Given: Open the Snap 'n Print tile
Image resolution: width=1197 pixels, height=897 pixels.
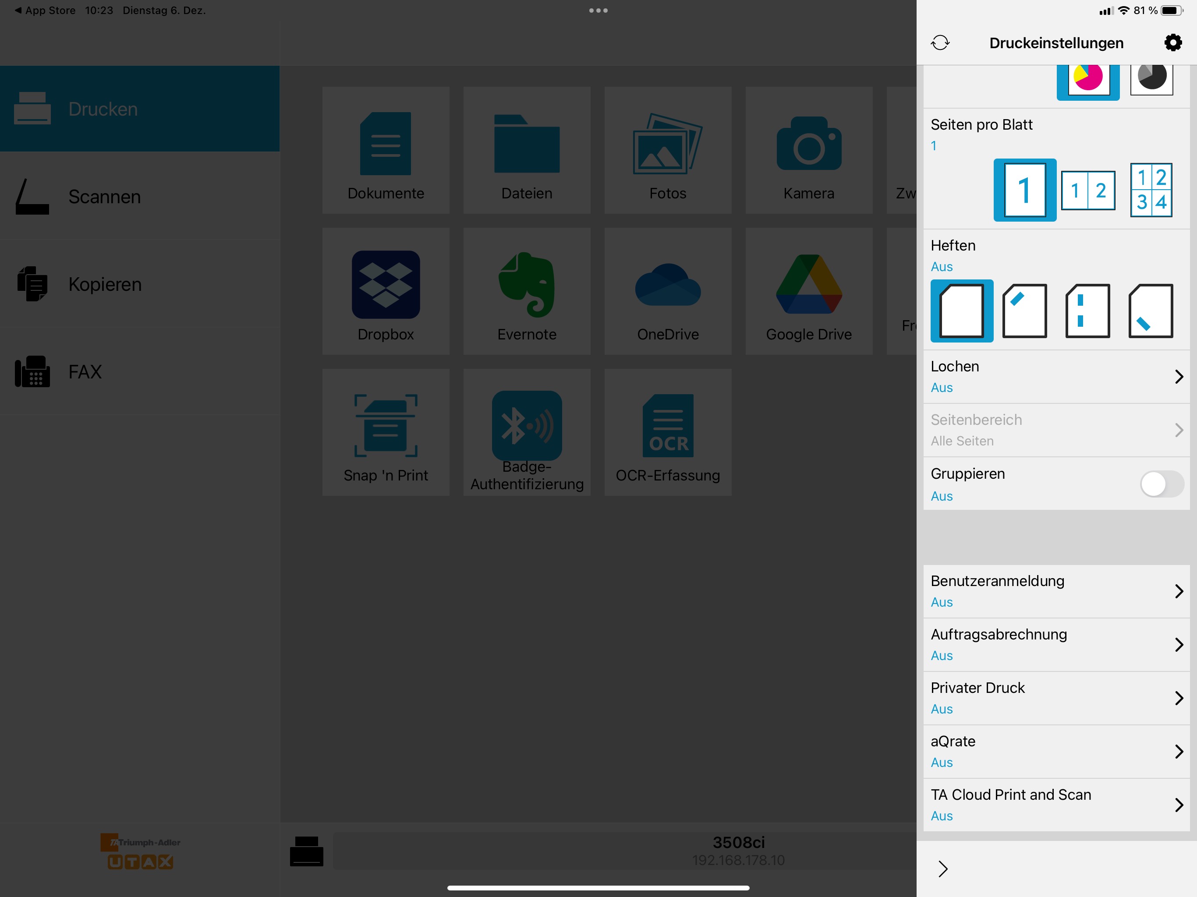Looking at the screenshot, I should pos(385,432).
